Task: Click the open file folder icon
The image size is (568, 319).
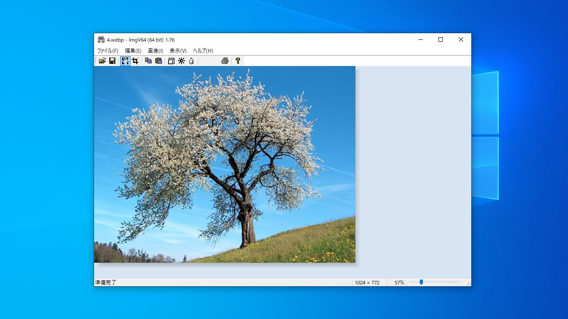Action: coord(102,61)
